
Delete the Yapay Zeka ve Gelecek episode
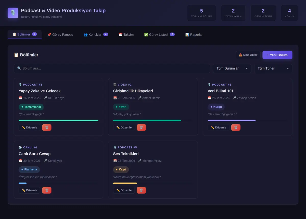tap(47, 128)
